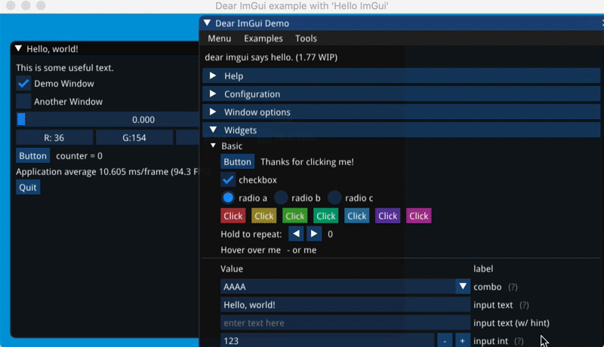Expand the Help section
This screenshot has height=347, width=604.
(402, 75)
